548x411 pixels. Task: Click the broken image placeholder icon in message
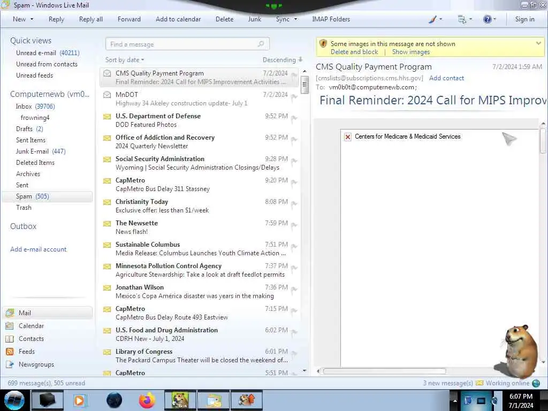[x=348, y=137]
